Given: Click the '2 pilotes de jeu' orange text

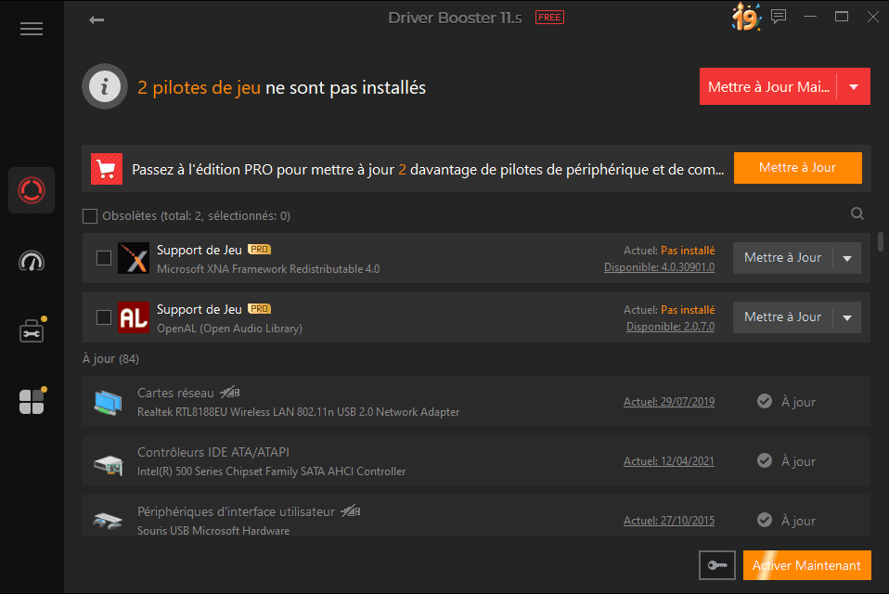Looking at the screenshot, I should point(199,87).
